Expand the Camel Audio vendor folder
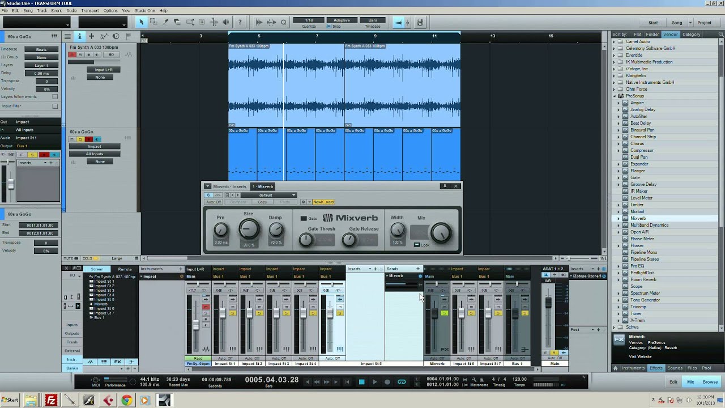Viewport: 725px width, 408px height. click(x=614, y=41)
